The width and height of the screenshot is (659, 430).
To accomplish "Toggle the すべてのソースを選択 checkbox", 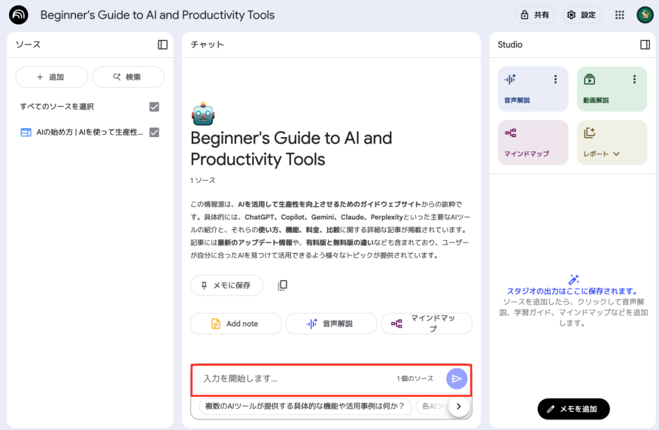I will (x=154, y=107).
